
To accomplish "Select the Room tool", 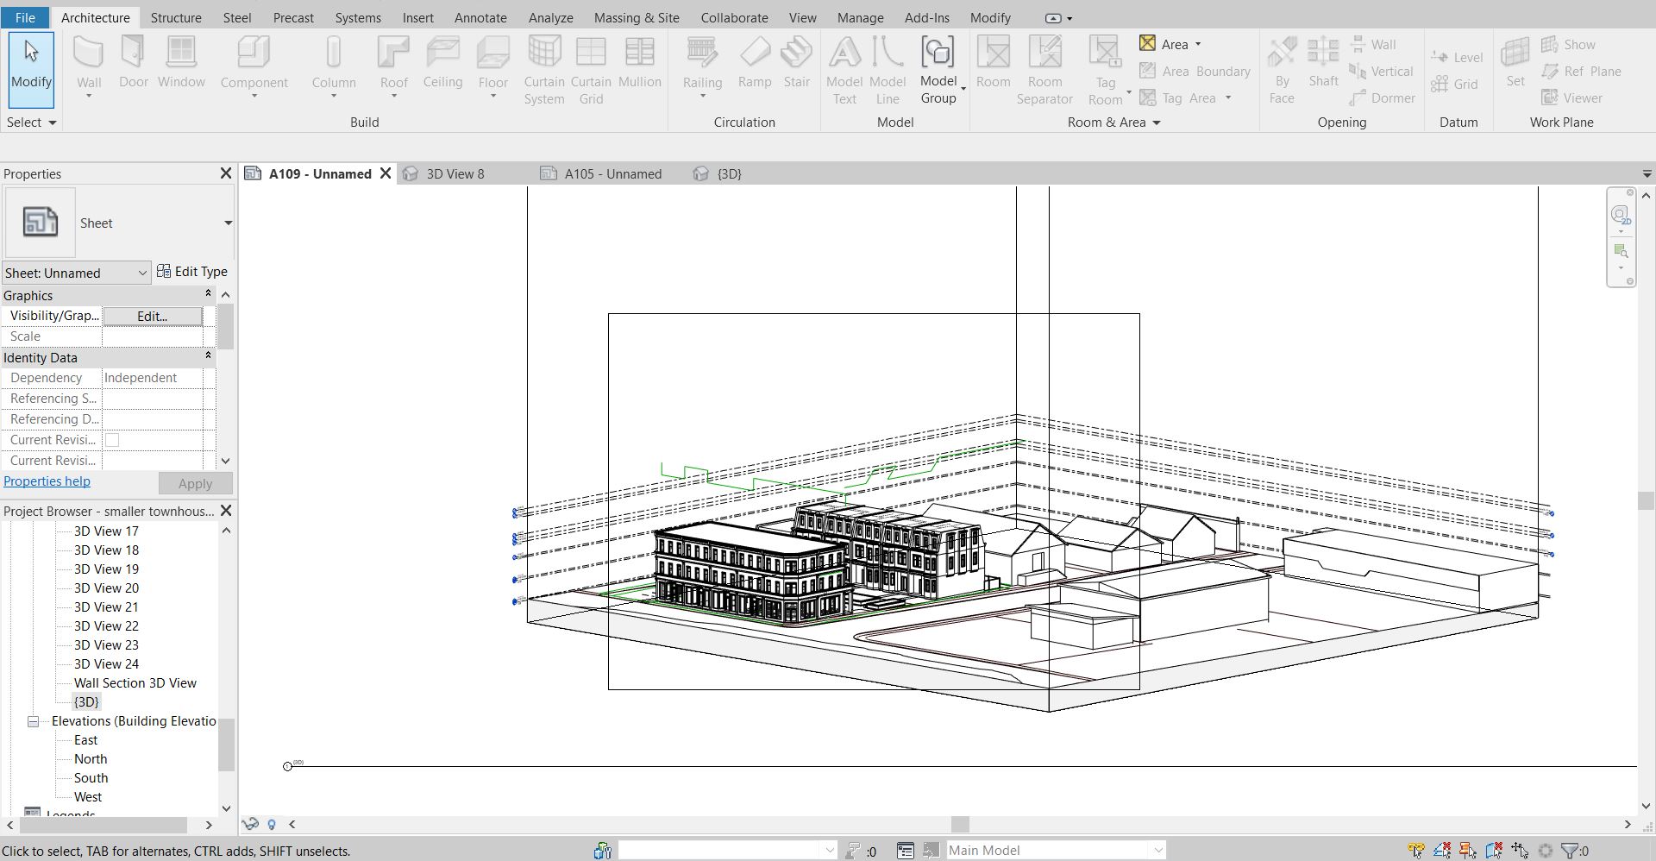I will click(x=993, y=63).
